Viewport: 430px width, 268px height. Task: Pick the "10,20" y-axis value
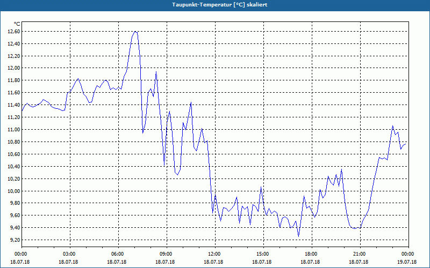(x=15, y=179)
